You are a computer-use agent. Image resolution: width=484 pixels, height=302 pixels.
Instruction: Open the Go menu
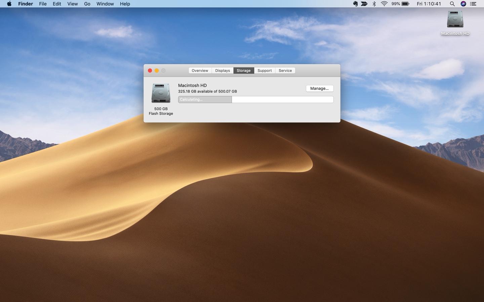tap(87, 4)
